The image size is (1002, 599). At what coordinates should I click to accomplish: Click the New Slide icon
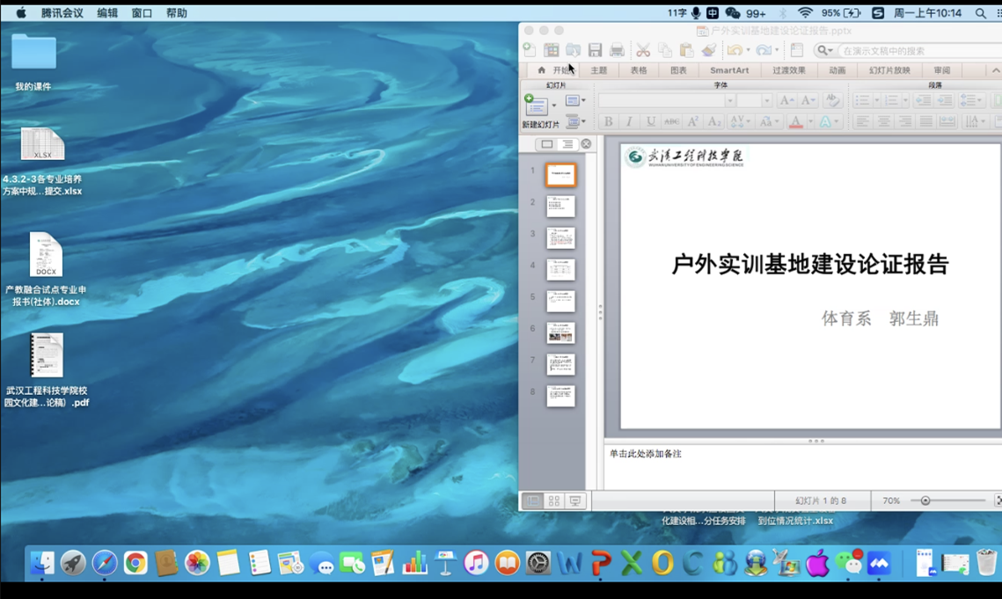[x=535, y=105]
